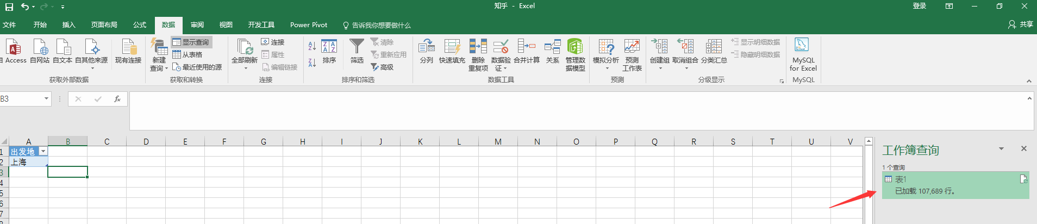
Task: Click the Undo arrow icon
Action: pyautogui.click(x=24, y=7)
